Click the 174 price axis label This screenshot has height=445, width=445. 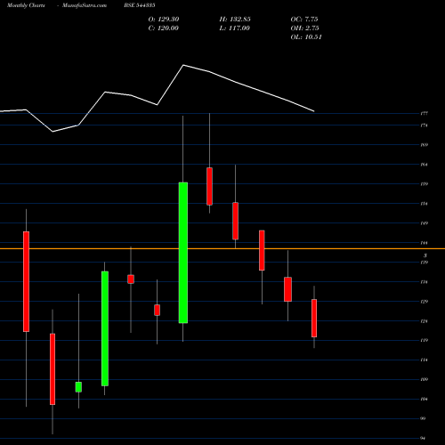click(x=424, y=125)
